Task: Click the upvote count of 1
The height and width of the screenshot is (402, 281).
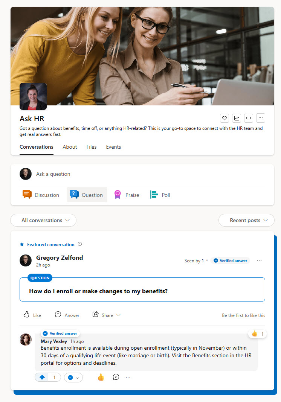Action: (54, 378)
